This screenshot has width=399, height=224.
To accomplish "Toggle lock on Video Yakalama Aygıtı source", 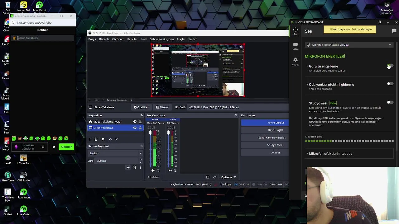I will (140, 122).
